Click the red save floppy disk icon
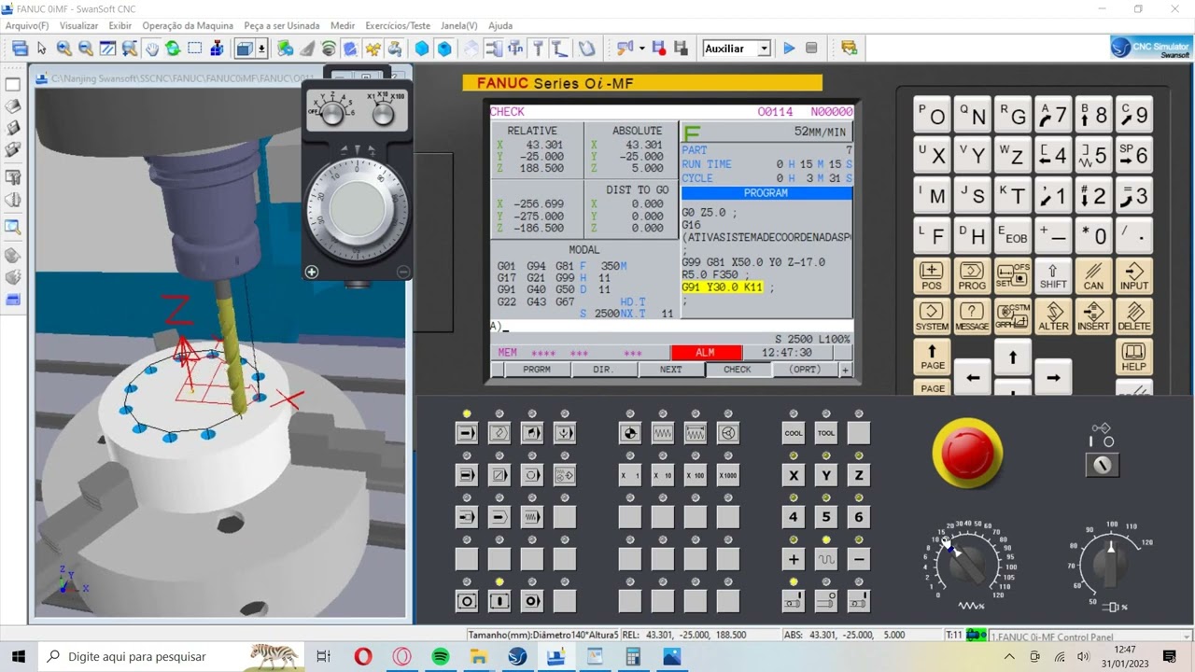Image resolution: width=1195 pixels, height=672 pixels. (659, 49)
